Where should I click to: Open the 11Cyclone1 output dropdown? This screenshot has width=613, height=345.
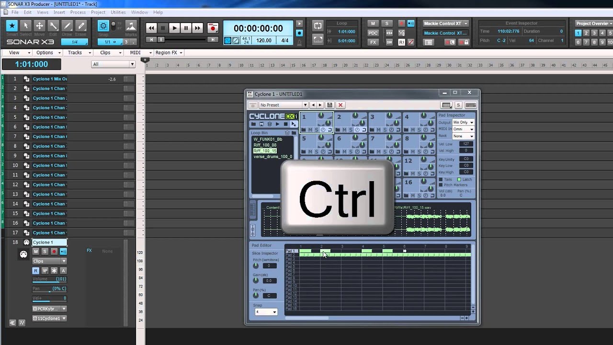[49, 319]
